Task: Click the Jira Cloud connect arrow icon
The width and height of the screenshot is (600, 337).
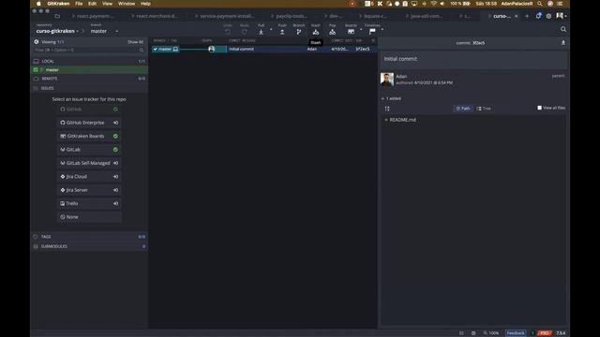Action: coord(115,177)
